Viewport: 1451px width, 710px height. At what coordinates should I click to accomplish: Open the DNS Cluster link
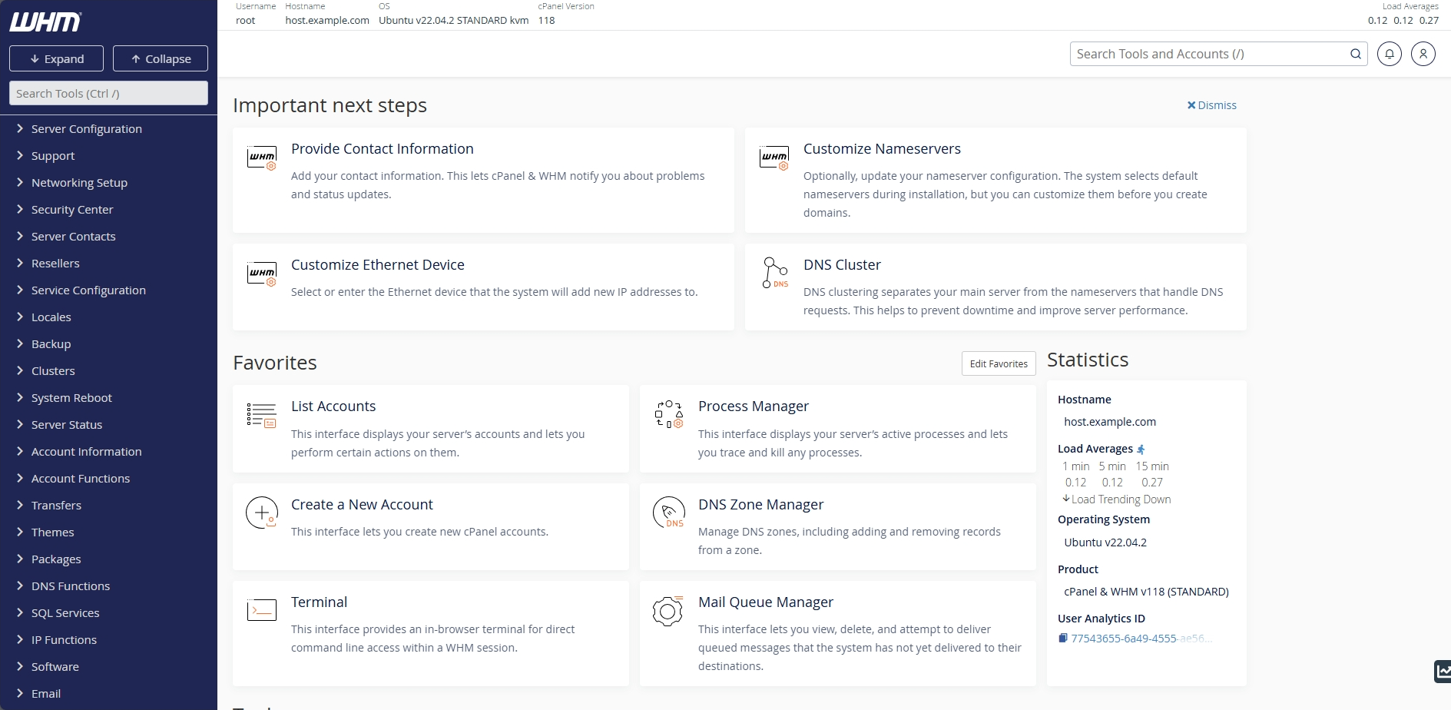click(x=842, y=265)
